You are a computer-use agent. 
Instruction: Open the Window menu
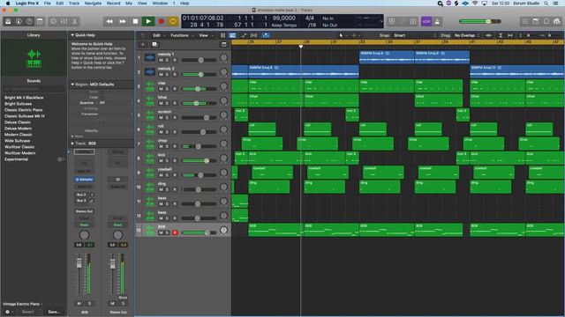tap(160, 4)
